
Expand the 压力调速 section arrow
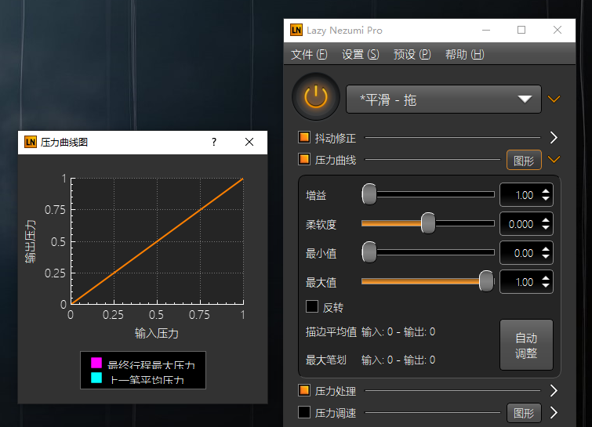pos(554,413)
